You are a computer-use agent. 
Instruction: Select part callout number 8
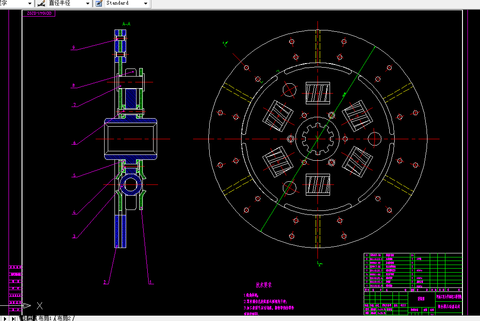(74, 86)
